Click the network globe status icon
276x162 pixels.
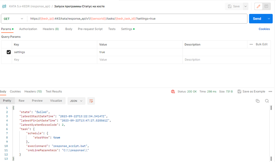[173, 92]
